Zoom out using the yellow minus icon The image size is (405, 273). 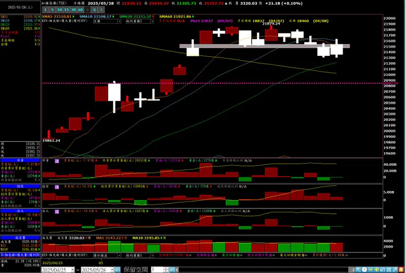(371, 270)
